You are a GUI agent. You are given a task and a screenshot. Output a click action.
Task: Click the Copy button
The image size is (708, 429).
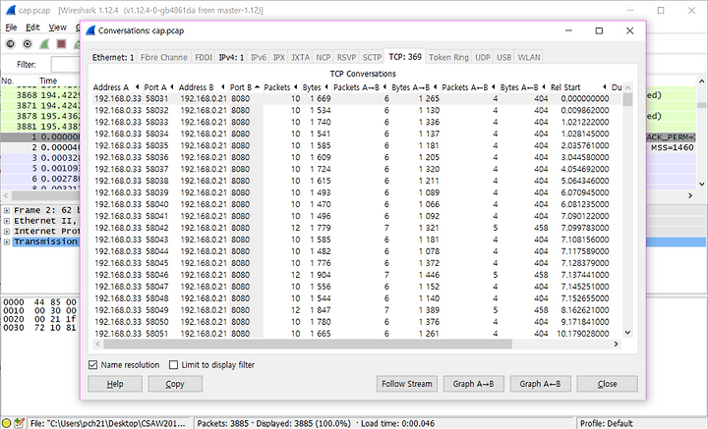pos(175,384)
